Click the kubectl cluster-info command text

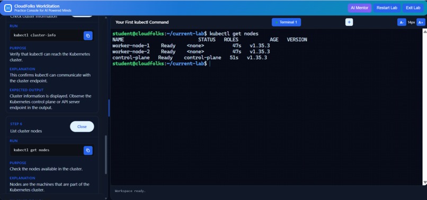[34, 35]
